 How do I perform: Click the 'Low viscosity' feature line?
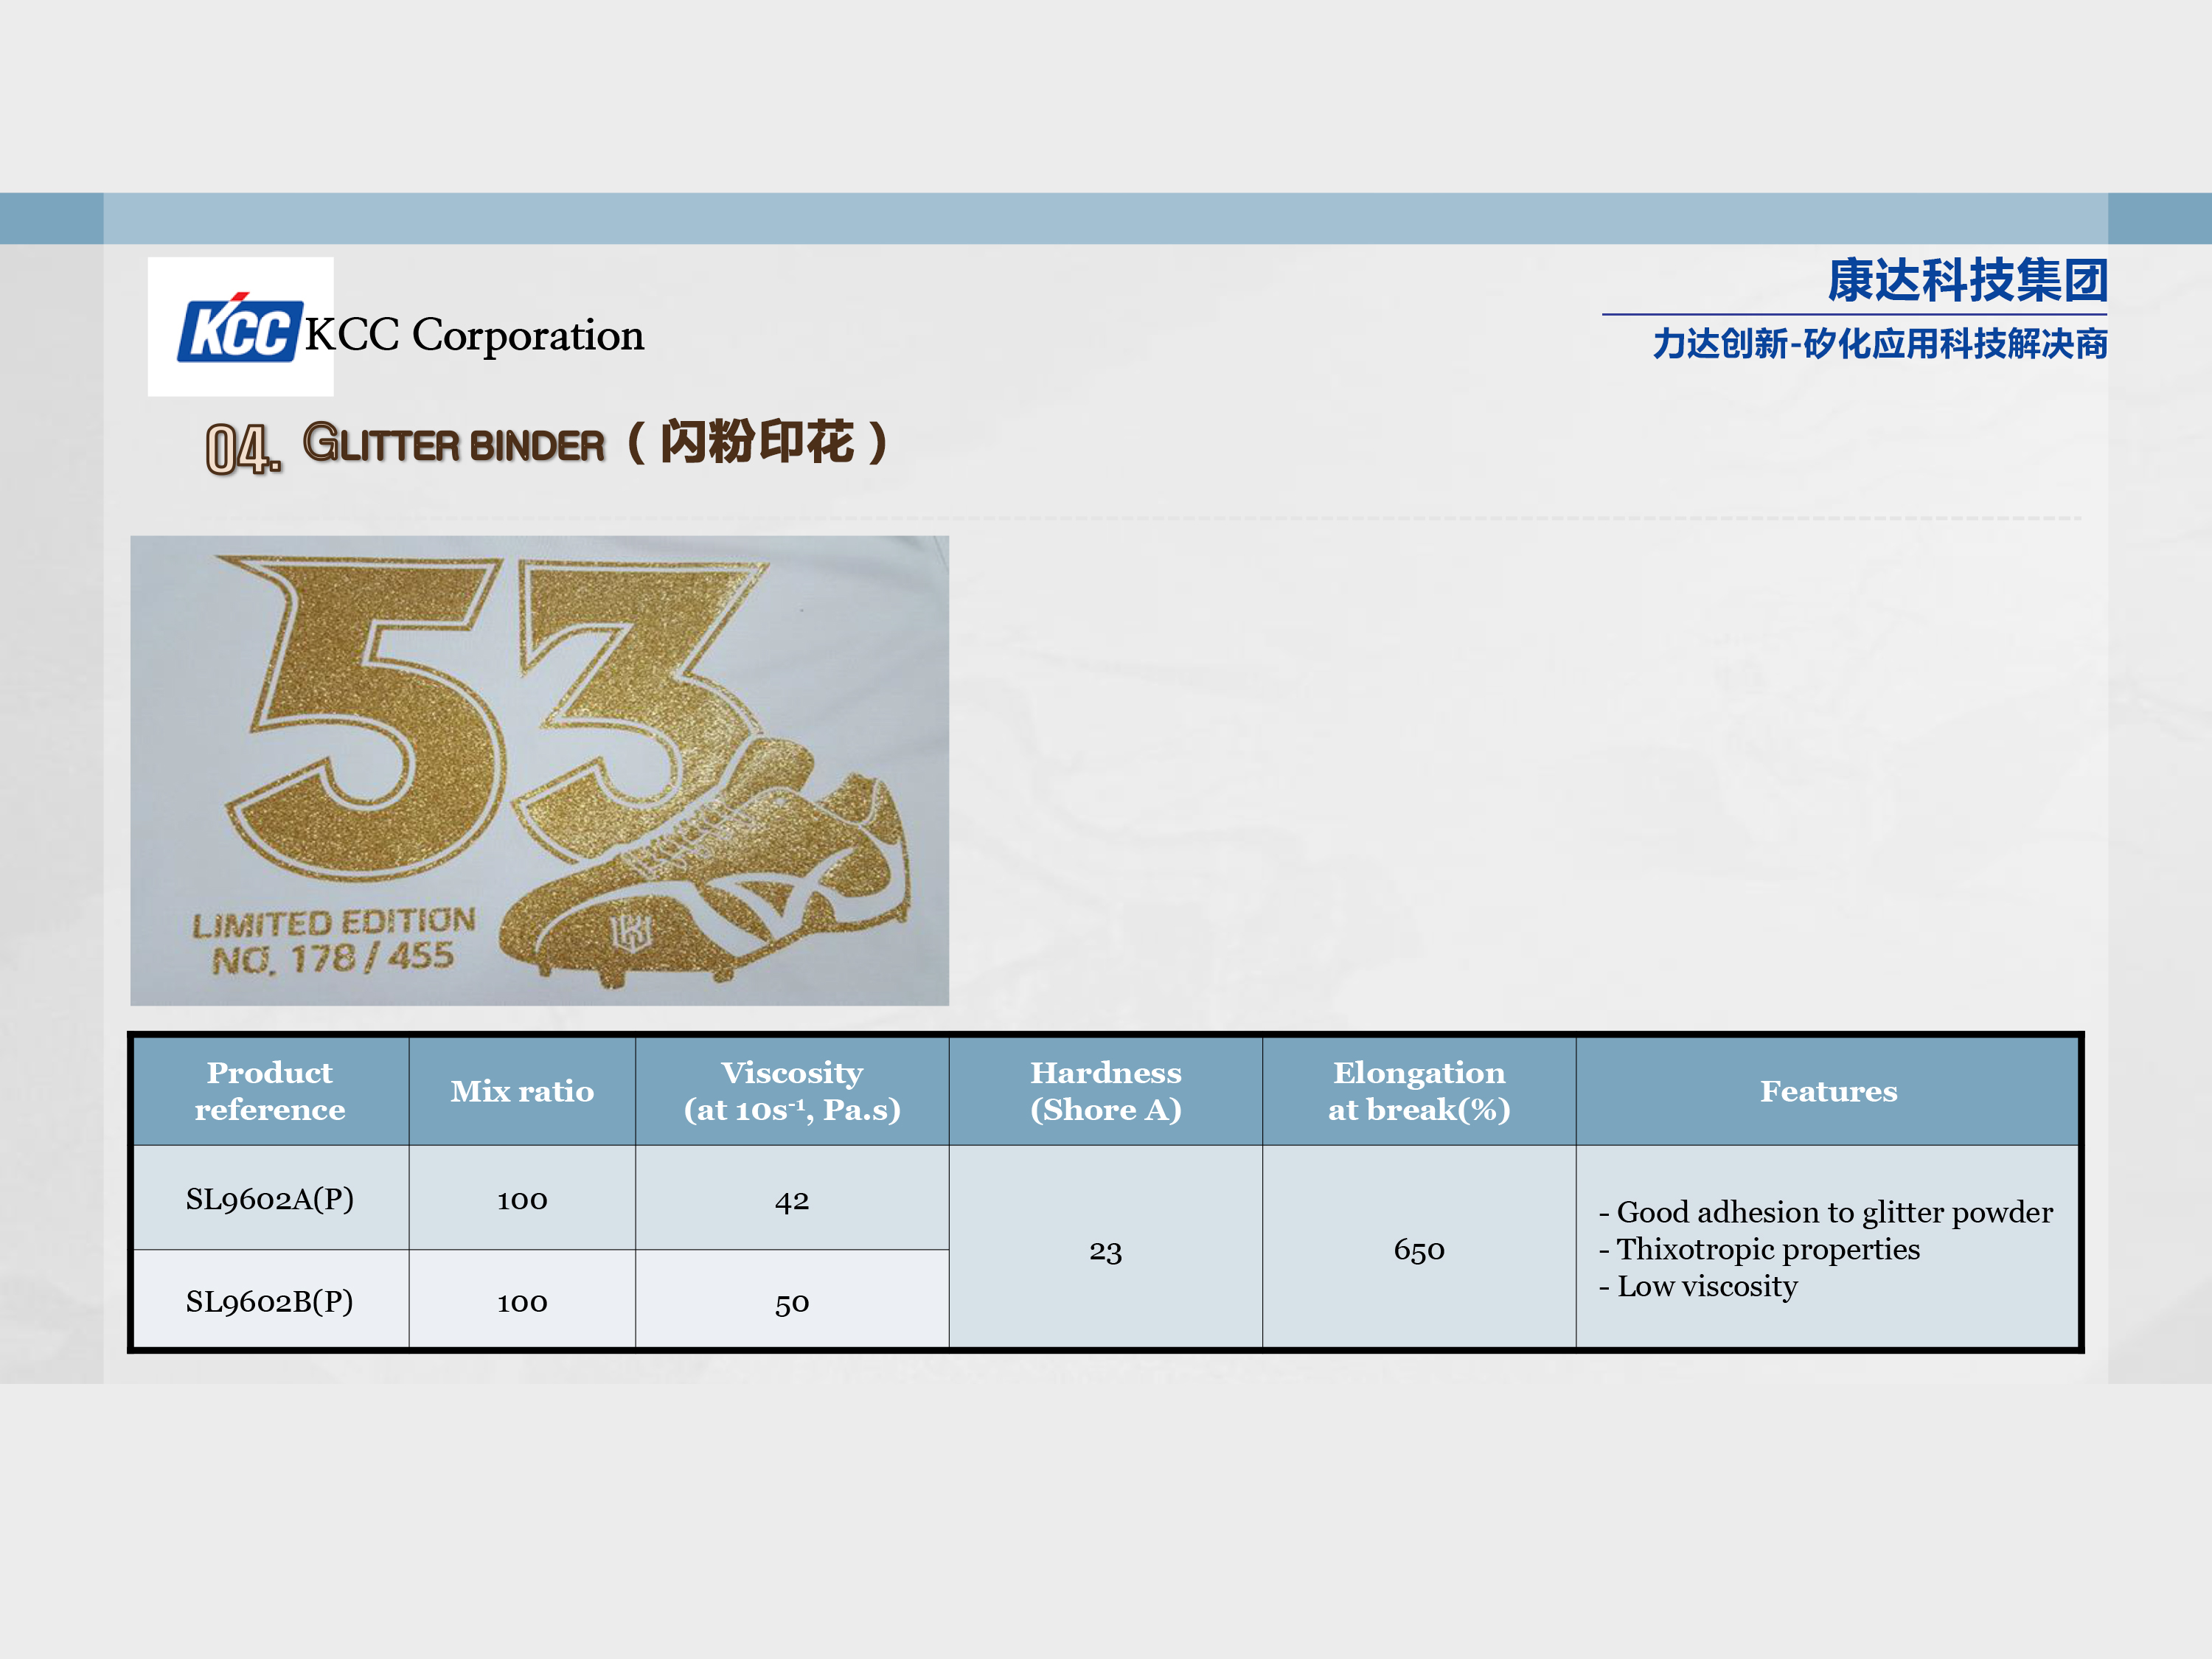(x=1698, y=1286)
